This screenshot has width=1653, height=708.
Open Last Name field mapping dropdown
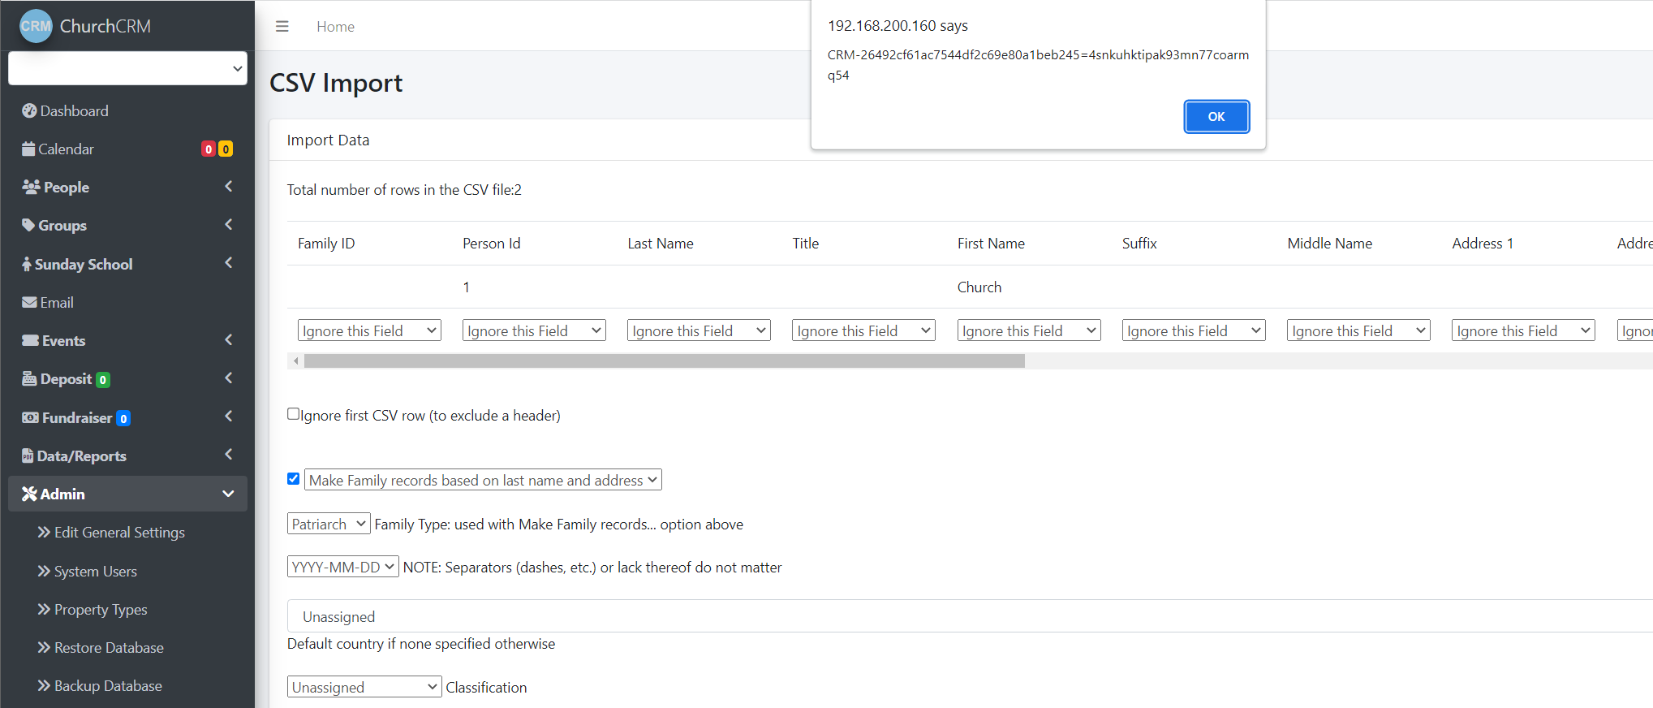[699, 330]
